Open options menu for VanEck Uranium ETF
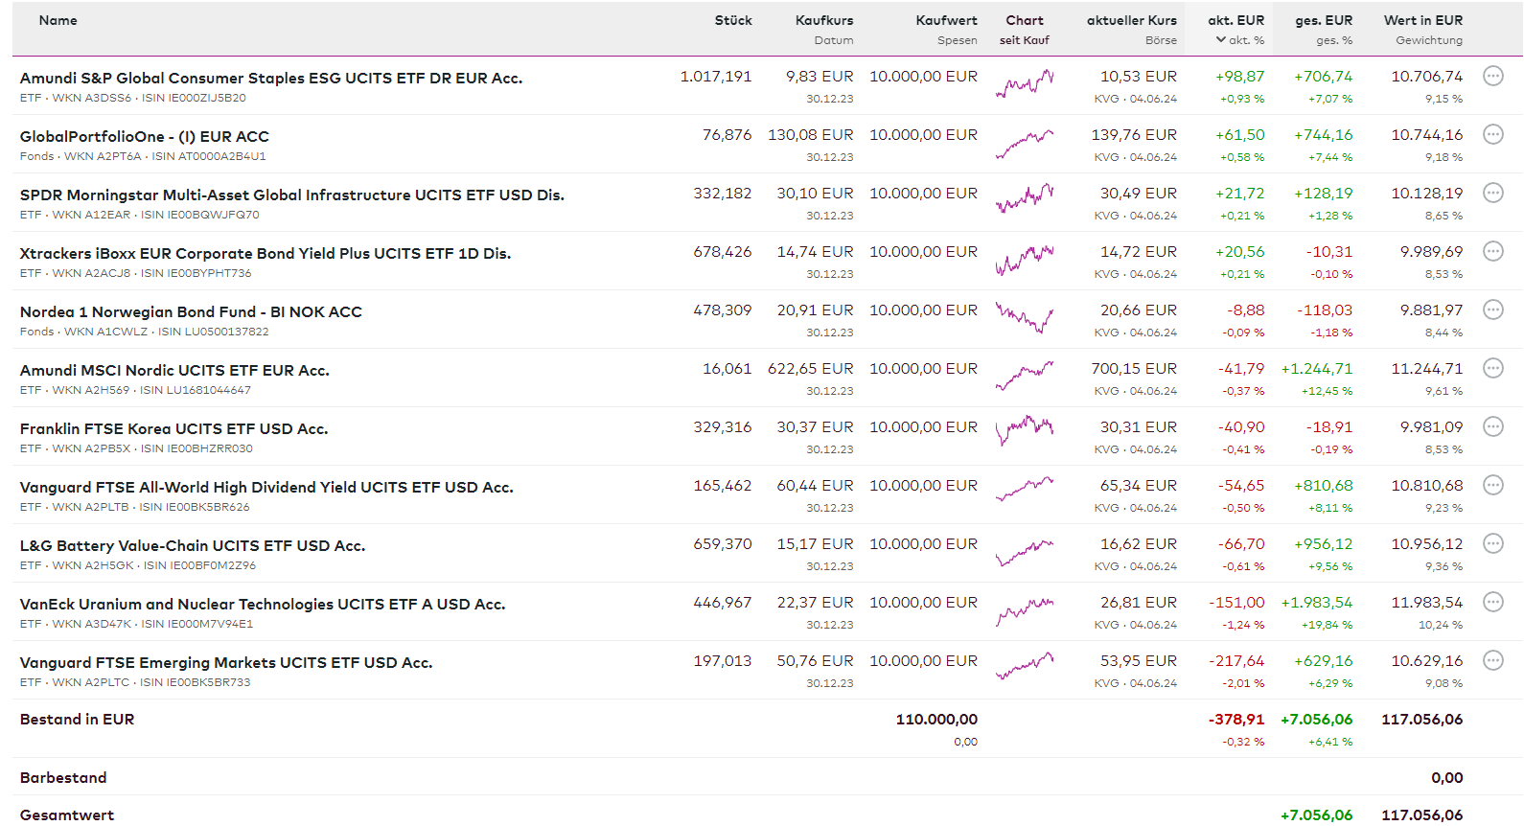 [1492, 602]
